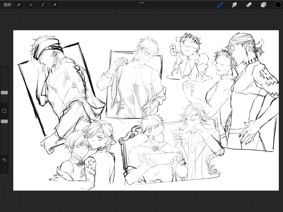Viewport: 283px width, 212px height.
Task: Activate the Transform arrow tool
Action: (x=55, y=5)
